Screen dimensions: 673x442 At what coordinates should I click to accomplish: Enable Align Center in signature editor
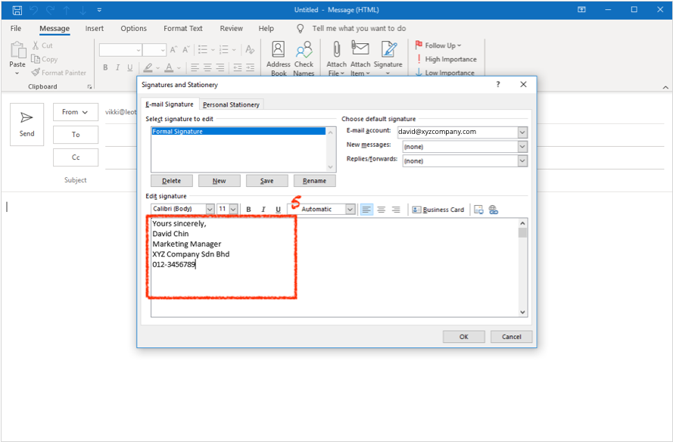pyautogui.click(x=381, y=210)
